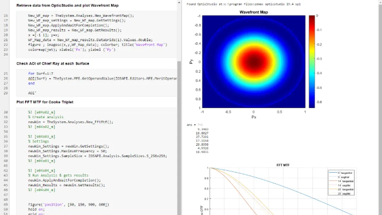Click the 'FFT MTF' plot title
382x215 pixels.
click(283, 165)
